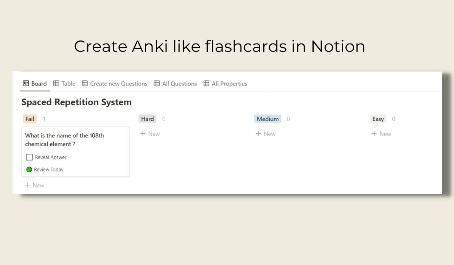This screenshot has height=265, width=454.
Task: Click the Easy column tag
Action: pyautogui.click(x=378, y=119)
